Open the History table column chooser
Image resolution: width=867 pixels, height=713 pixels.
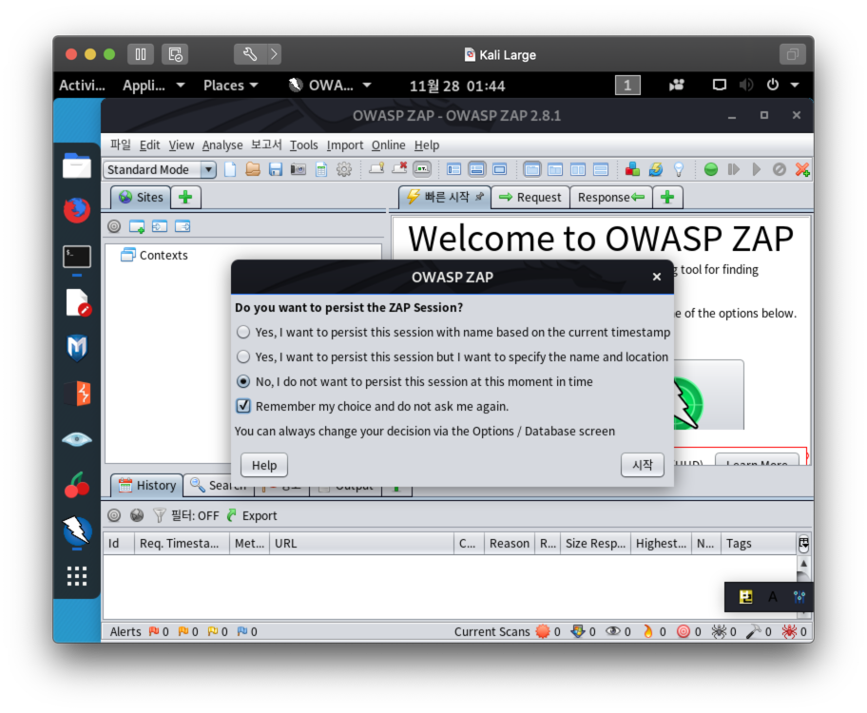804,543
